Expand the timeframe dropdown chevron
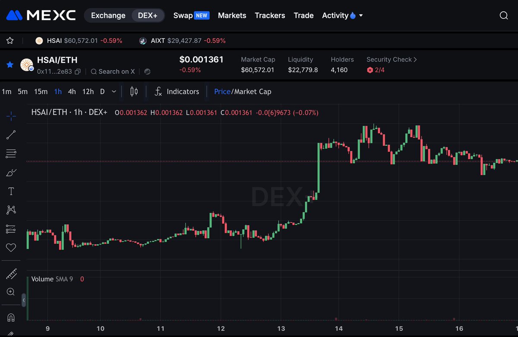Viewport: 518px width, 337px height. point(114,91)
